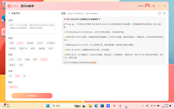Image resolution: width=174 pixels, height=109 pixels.
Task: Click the closing line 宝子们可以根据自己的需求
Action: (80, 62)
